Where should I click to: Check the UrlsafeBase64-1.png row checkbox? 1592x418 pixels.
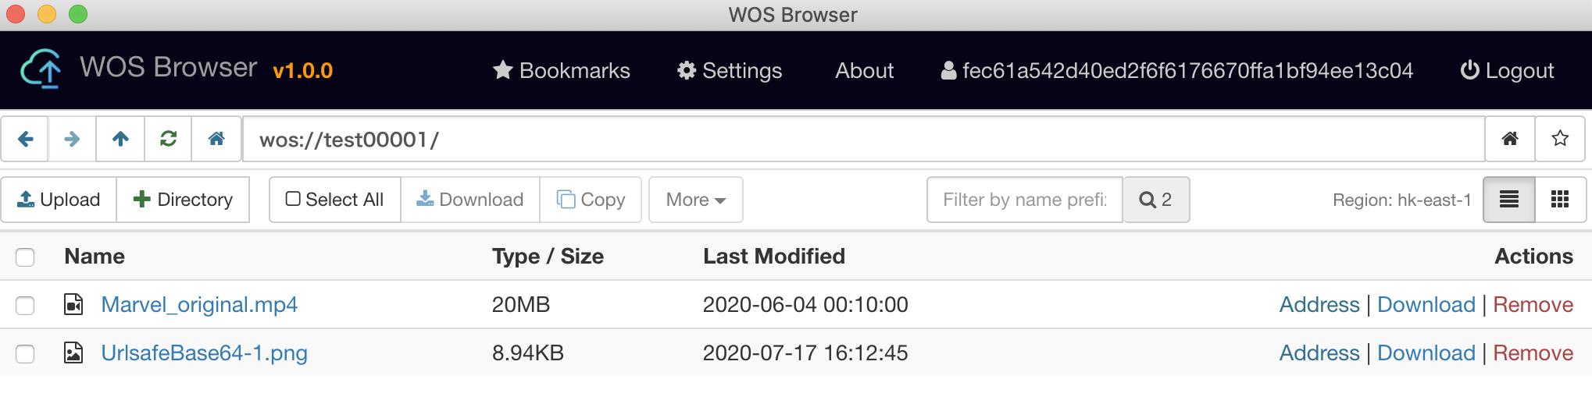coord(25,353)
